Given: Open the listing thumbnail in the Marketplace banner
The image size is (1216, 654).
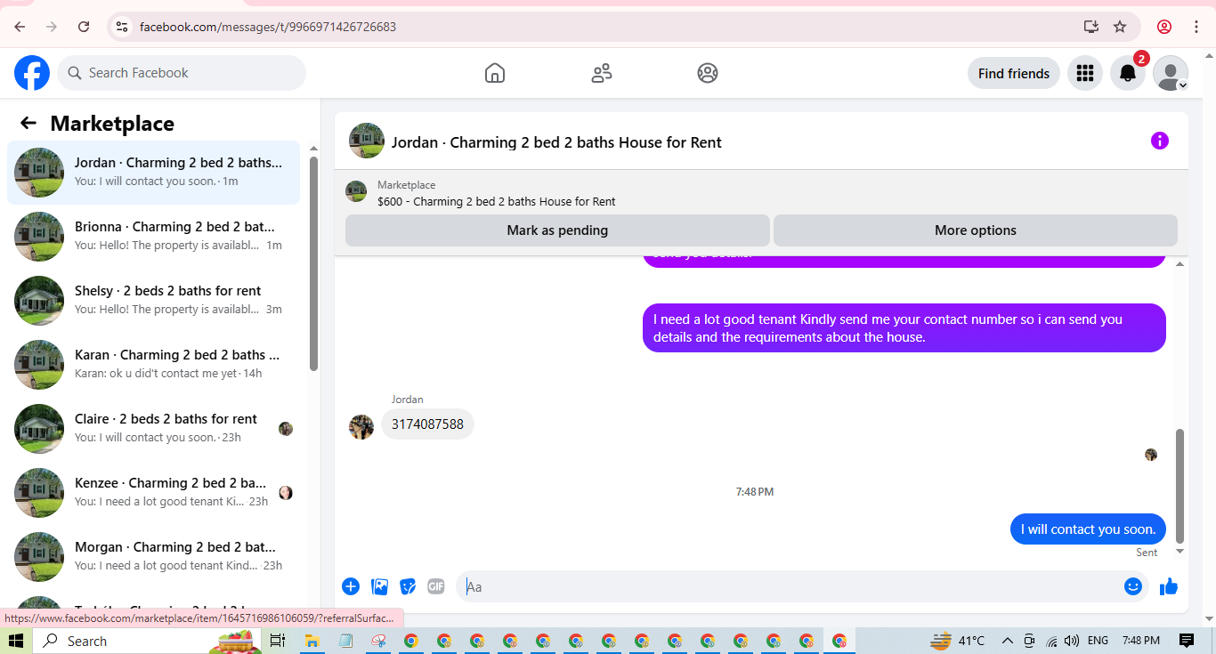Looking at the screenshot, I should coord(356,191).
